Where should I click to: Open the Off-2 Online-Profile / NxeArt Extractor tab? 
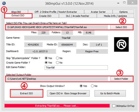point(56,12)
